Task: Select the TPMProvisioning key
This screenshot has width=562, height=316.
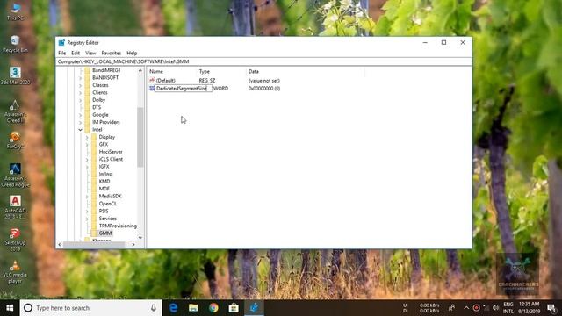Action: point(118,226)
